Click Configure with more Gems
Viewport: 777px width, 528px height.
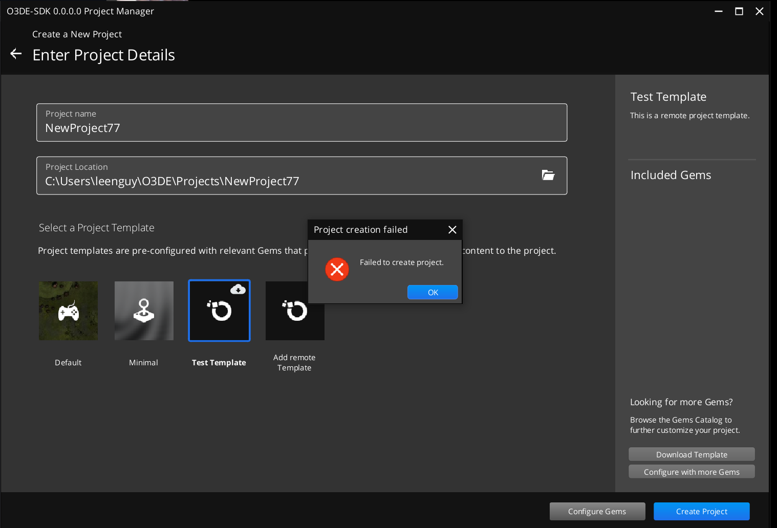coord(692,471)
